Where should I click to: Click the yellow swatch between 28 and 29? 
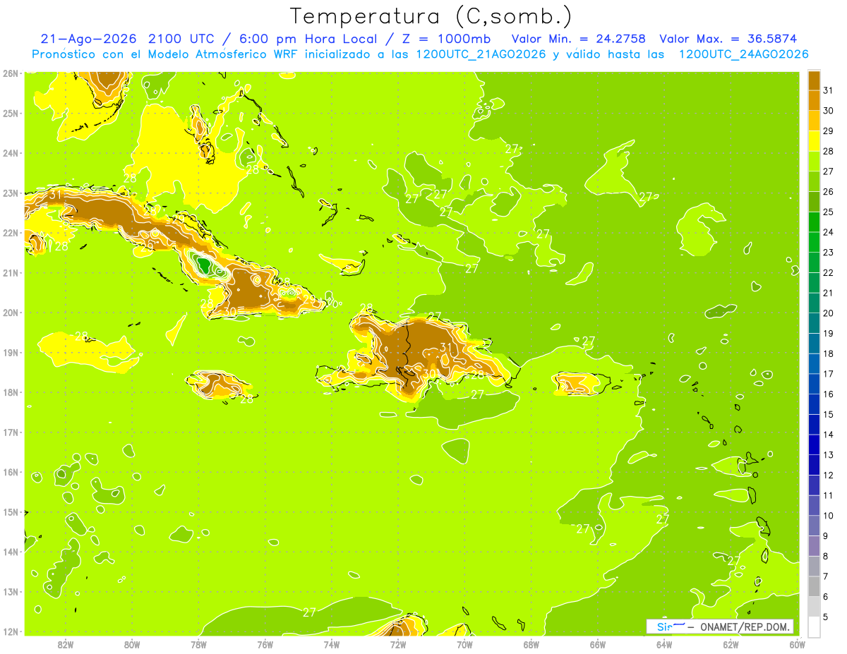tap(814, 142)
